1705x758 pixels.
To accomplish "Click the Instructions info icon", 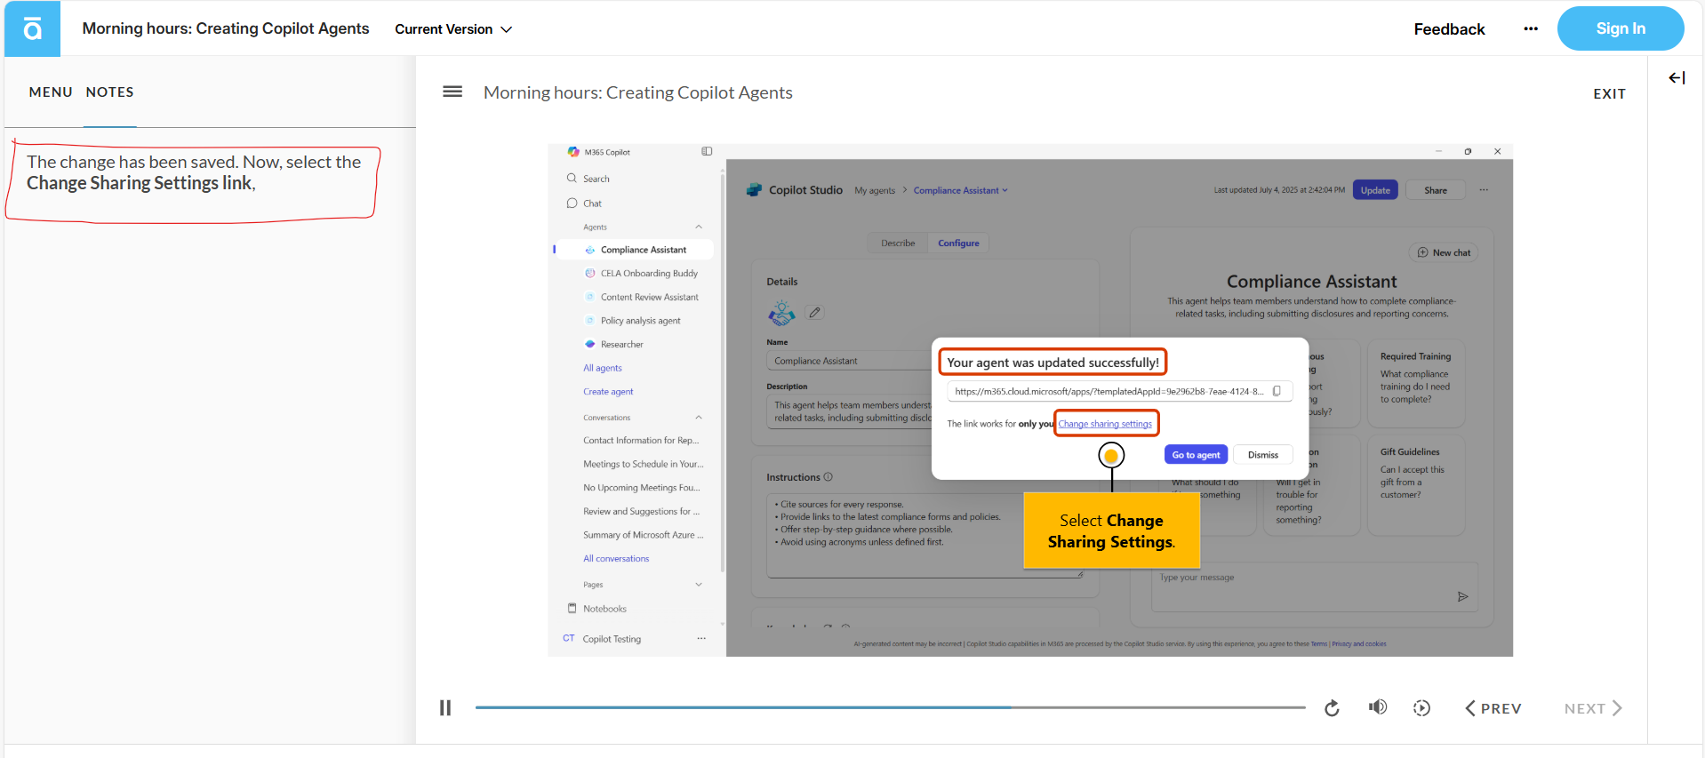I will [828, 477].
